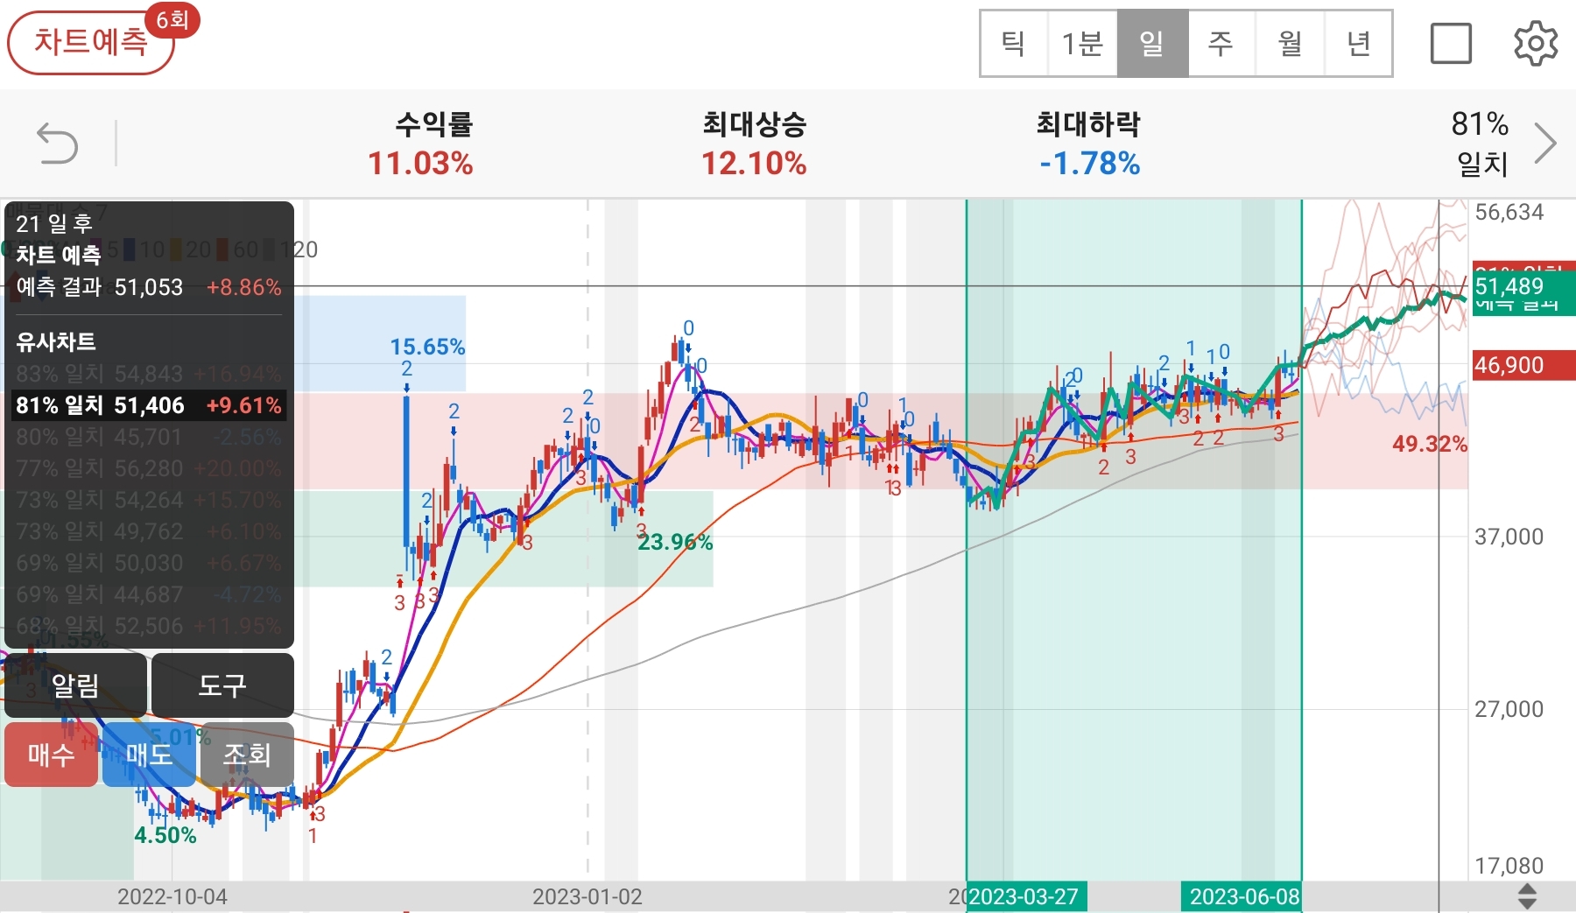Tap the 17,080 price axis label
Image resolution: width=1576 pixels, height=913 pixels.
[x=1509, y=866]
